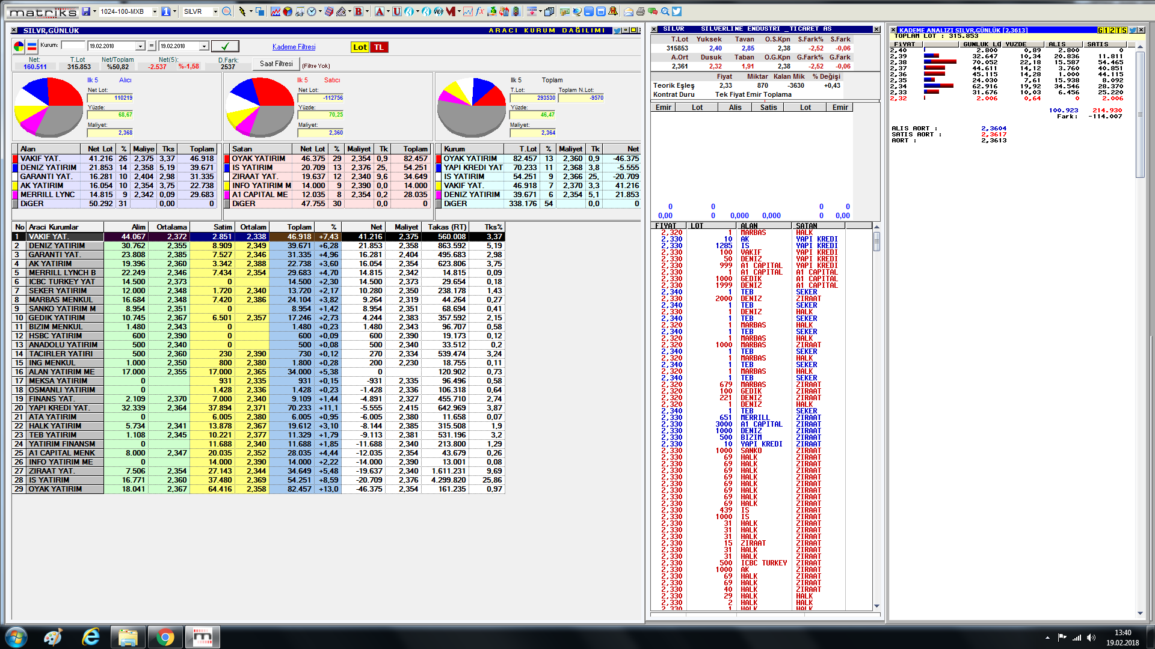Click the red letter A icon

[379, 11]
